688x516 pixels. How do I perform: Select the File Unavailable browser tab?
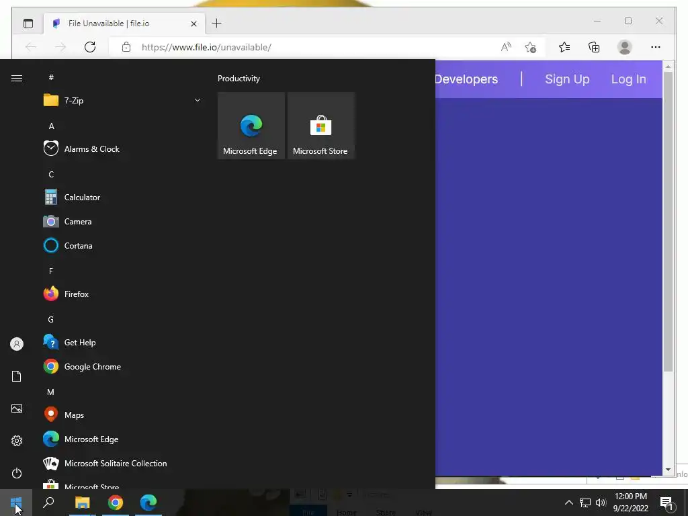click(x=124, y=24)
